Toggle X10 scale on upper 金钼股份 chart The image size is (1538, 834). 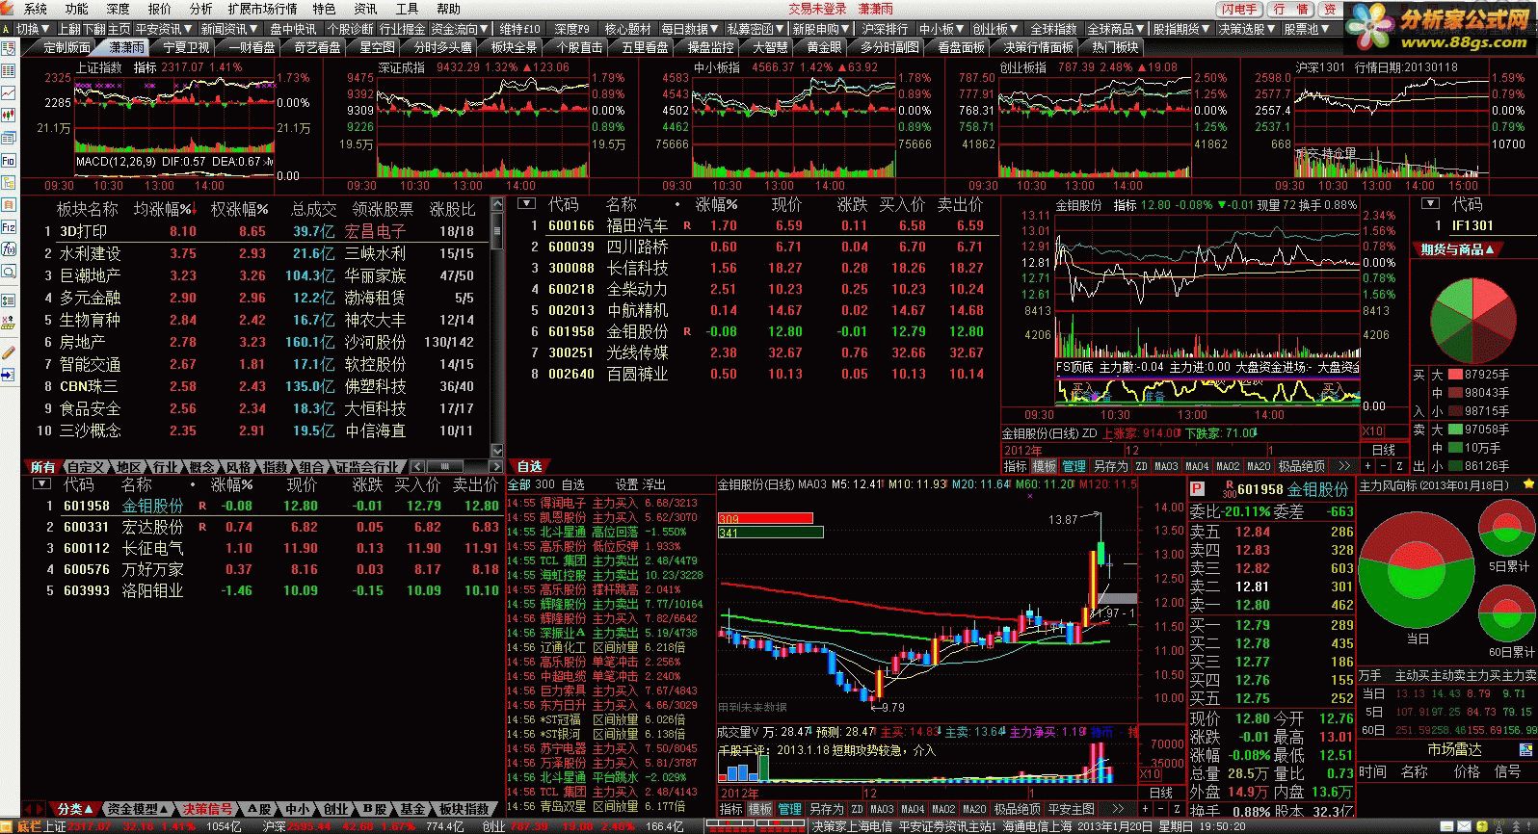point(1372,431)
